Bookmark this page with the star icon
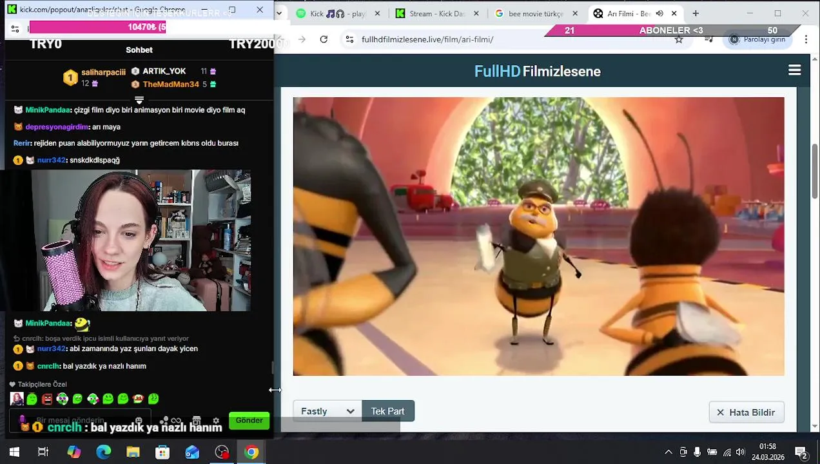The height and width of the screenshot is (464, 820). point(679,39)
